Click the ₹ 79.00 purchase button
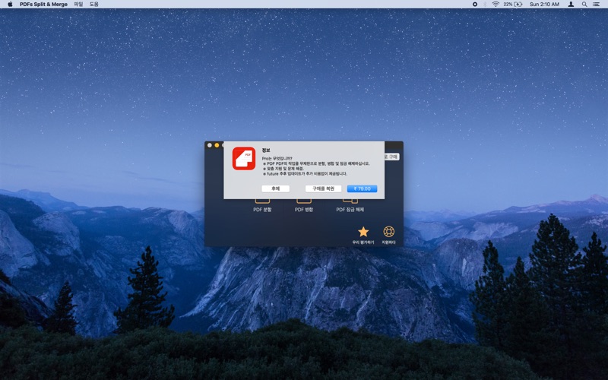The image size is (608, 380). (362, 188)
